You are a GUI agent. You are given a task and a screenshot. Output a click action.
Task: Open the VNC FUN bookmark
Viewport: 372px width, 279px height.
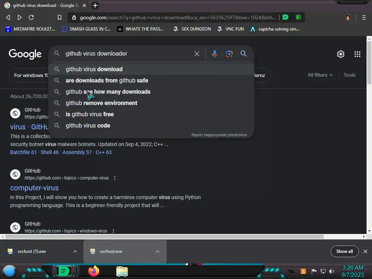click(x=230, y=29)
